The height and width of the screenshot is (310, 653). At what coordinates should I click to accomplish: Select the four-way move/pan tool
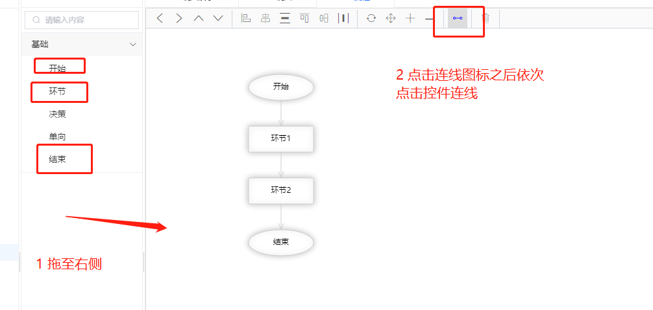pos(391,18)
